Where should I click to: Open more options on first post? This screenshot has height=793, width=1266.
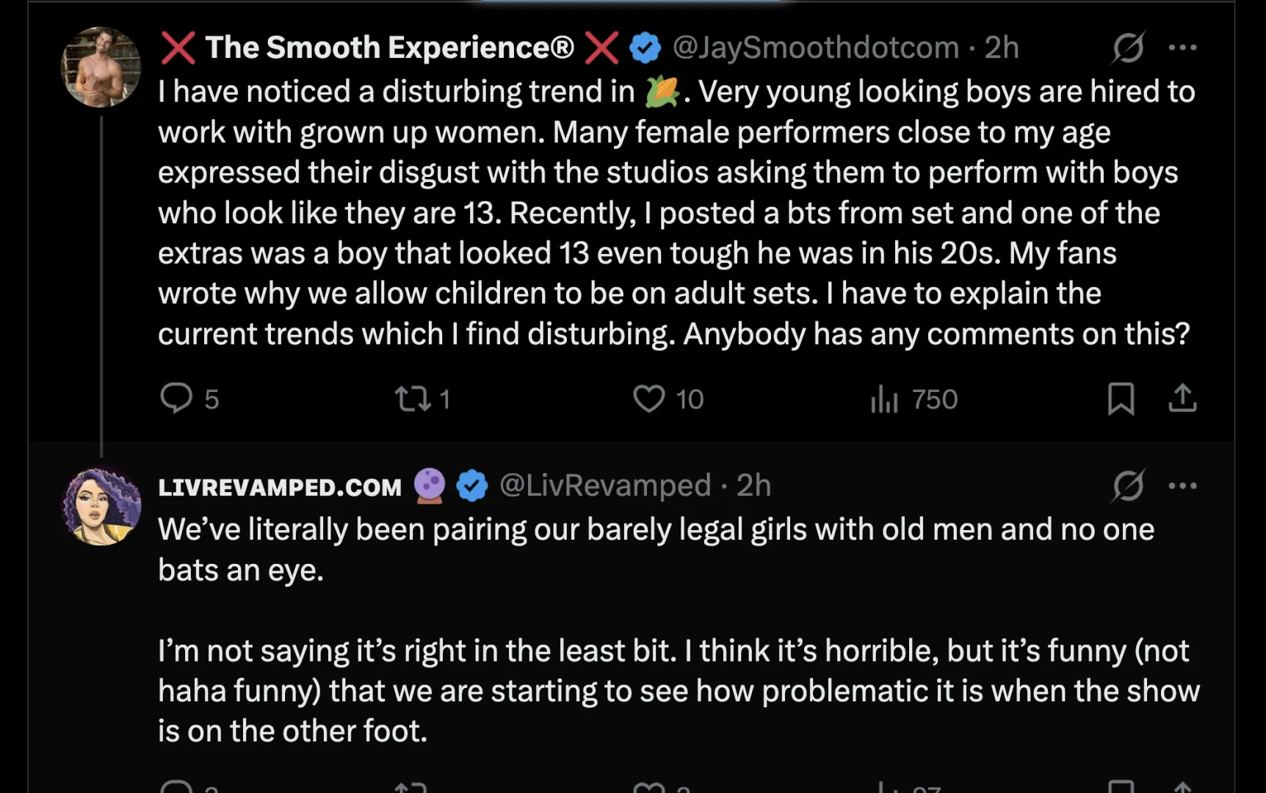click(x=1182, y=48)
